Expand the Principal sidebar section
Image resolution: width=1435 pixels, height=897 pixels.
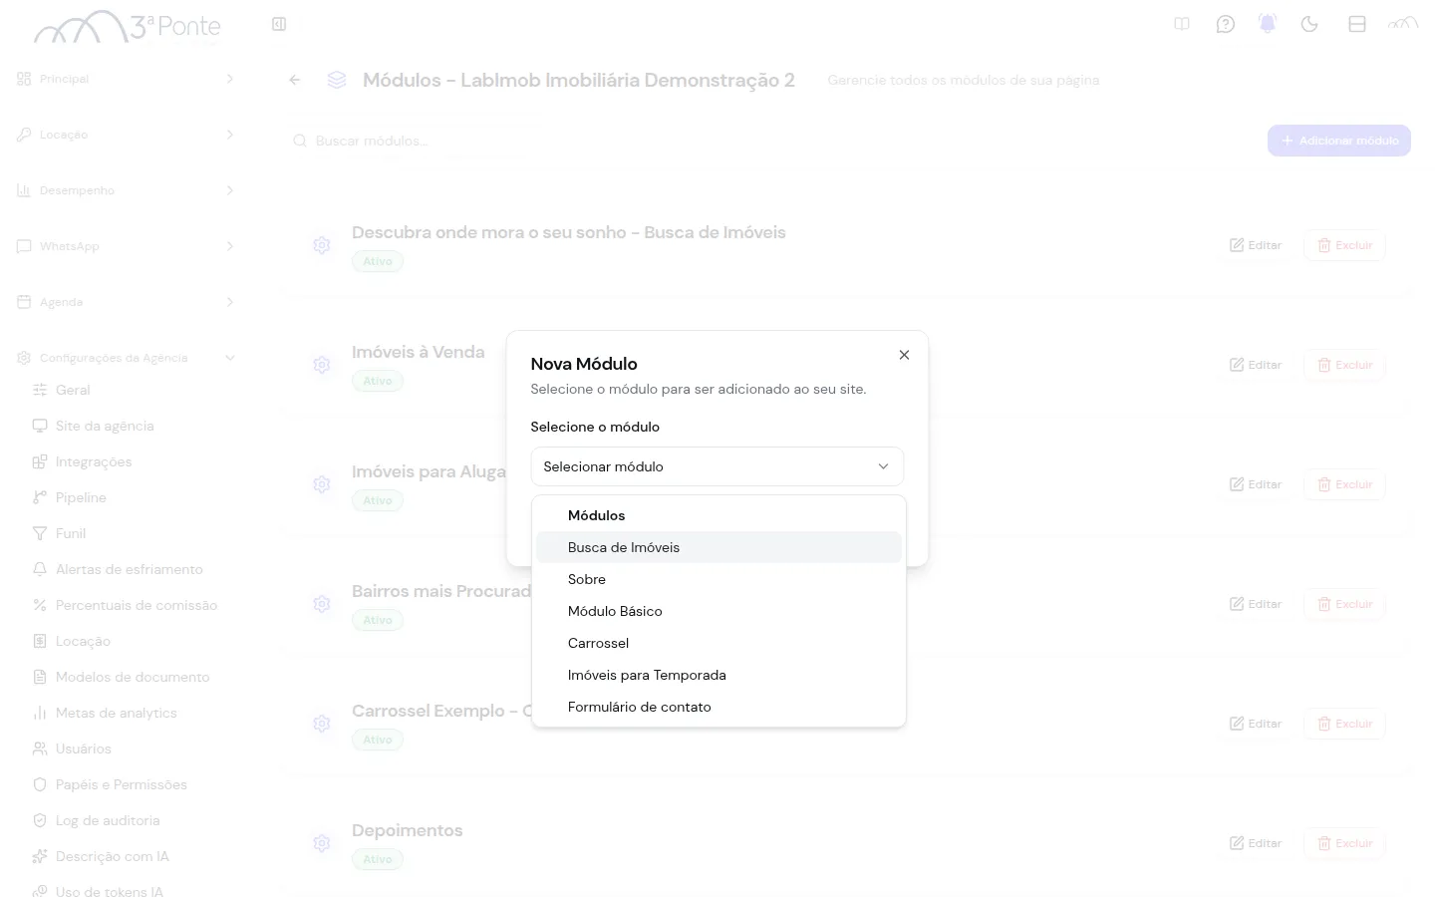[126, 79]
